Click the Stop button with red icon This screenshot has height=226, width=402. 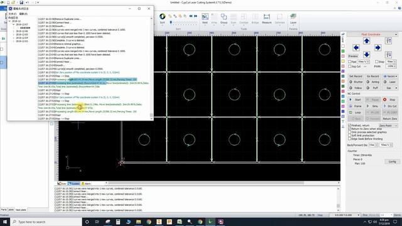[x=389, y=99]
